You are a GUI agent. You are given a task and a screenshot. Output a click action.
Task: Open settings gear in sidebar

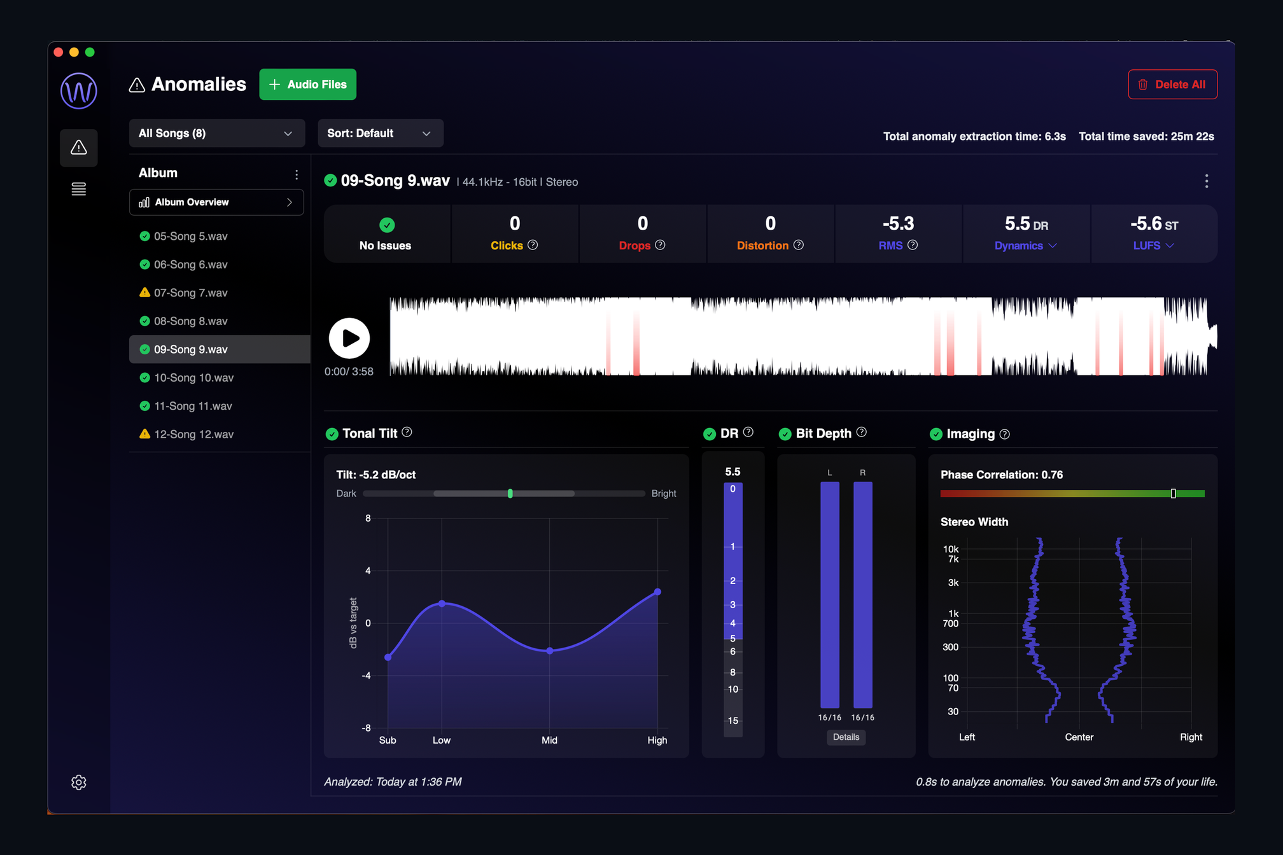[78, 782]
